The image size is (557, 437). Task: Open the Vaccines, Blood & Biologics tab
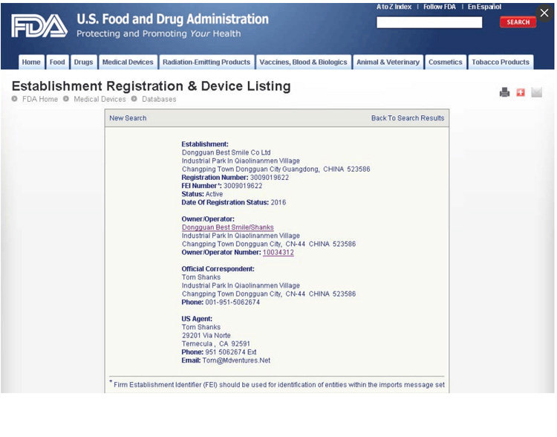(303, 62)
